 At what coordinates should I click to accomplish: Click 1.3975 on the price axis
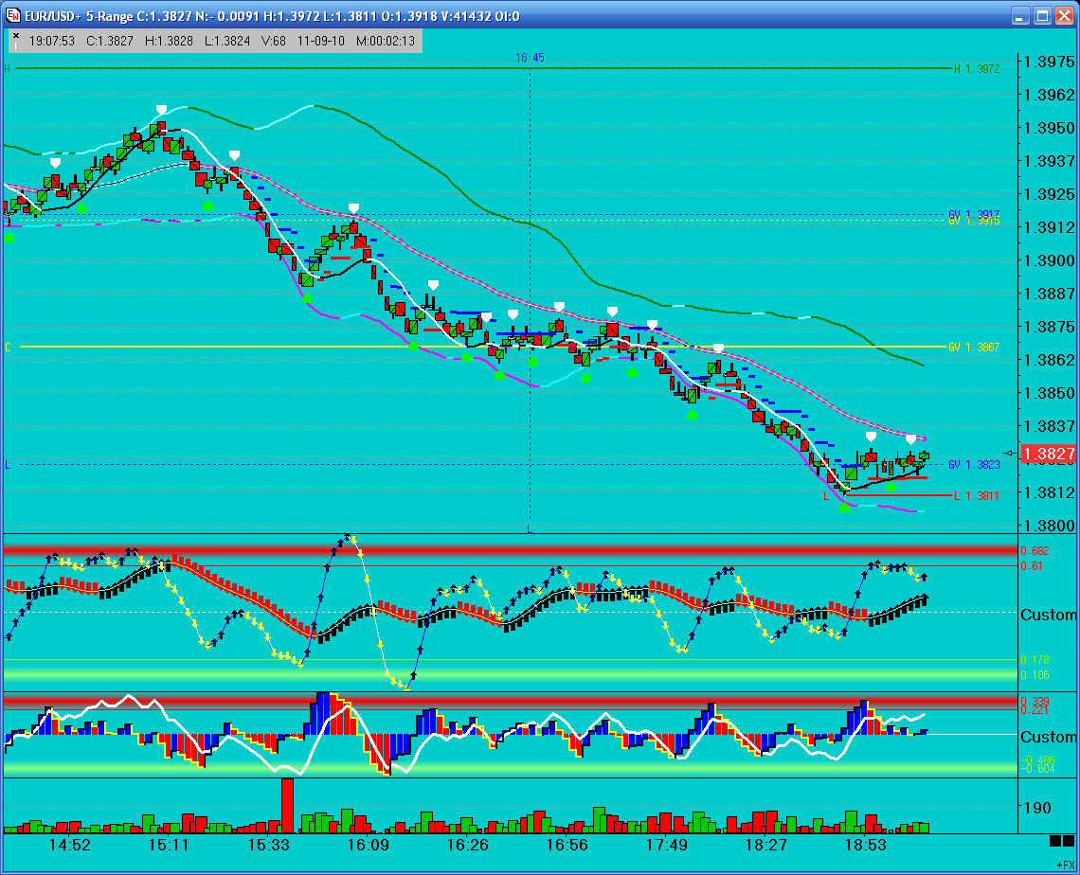click(1049, 62)
